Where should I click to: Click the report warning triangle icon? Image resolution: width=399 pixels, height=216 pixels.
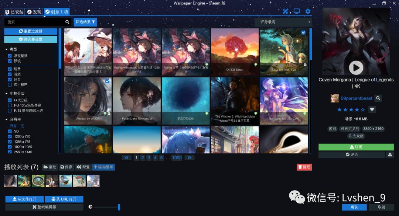(390, 154)
